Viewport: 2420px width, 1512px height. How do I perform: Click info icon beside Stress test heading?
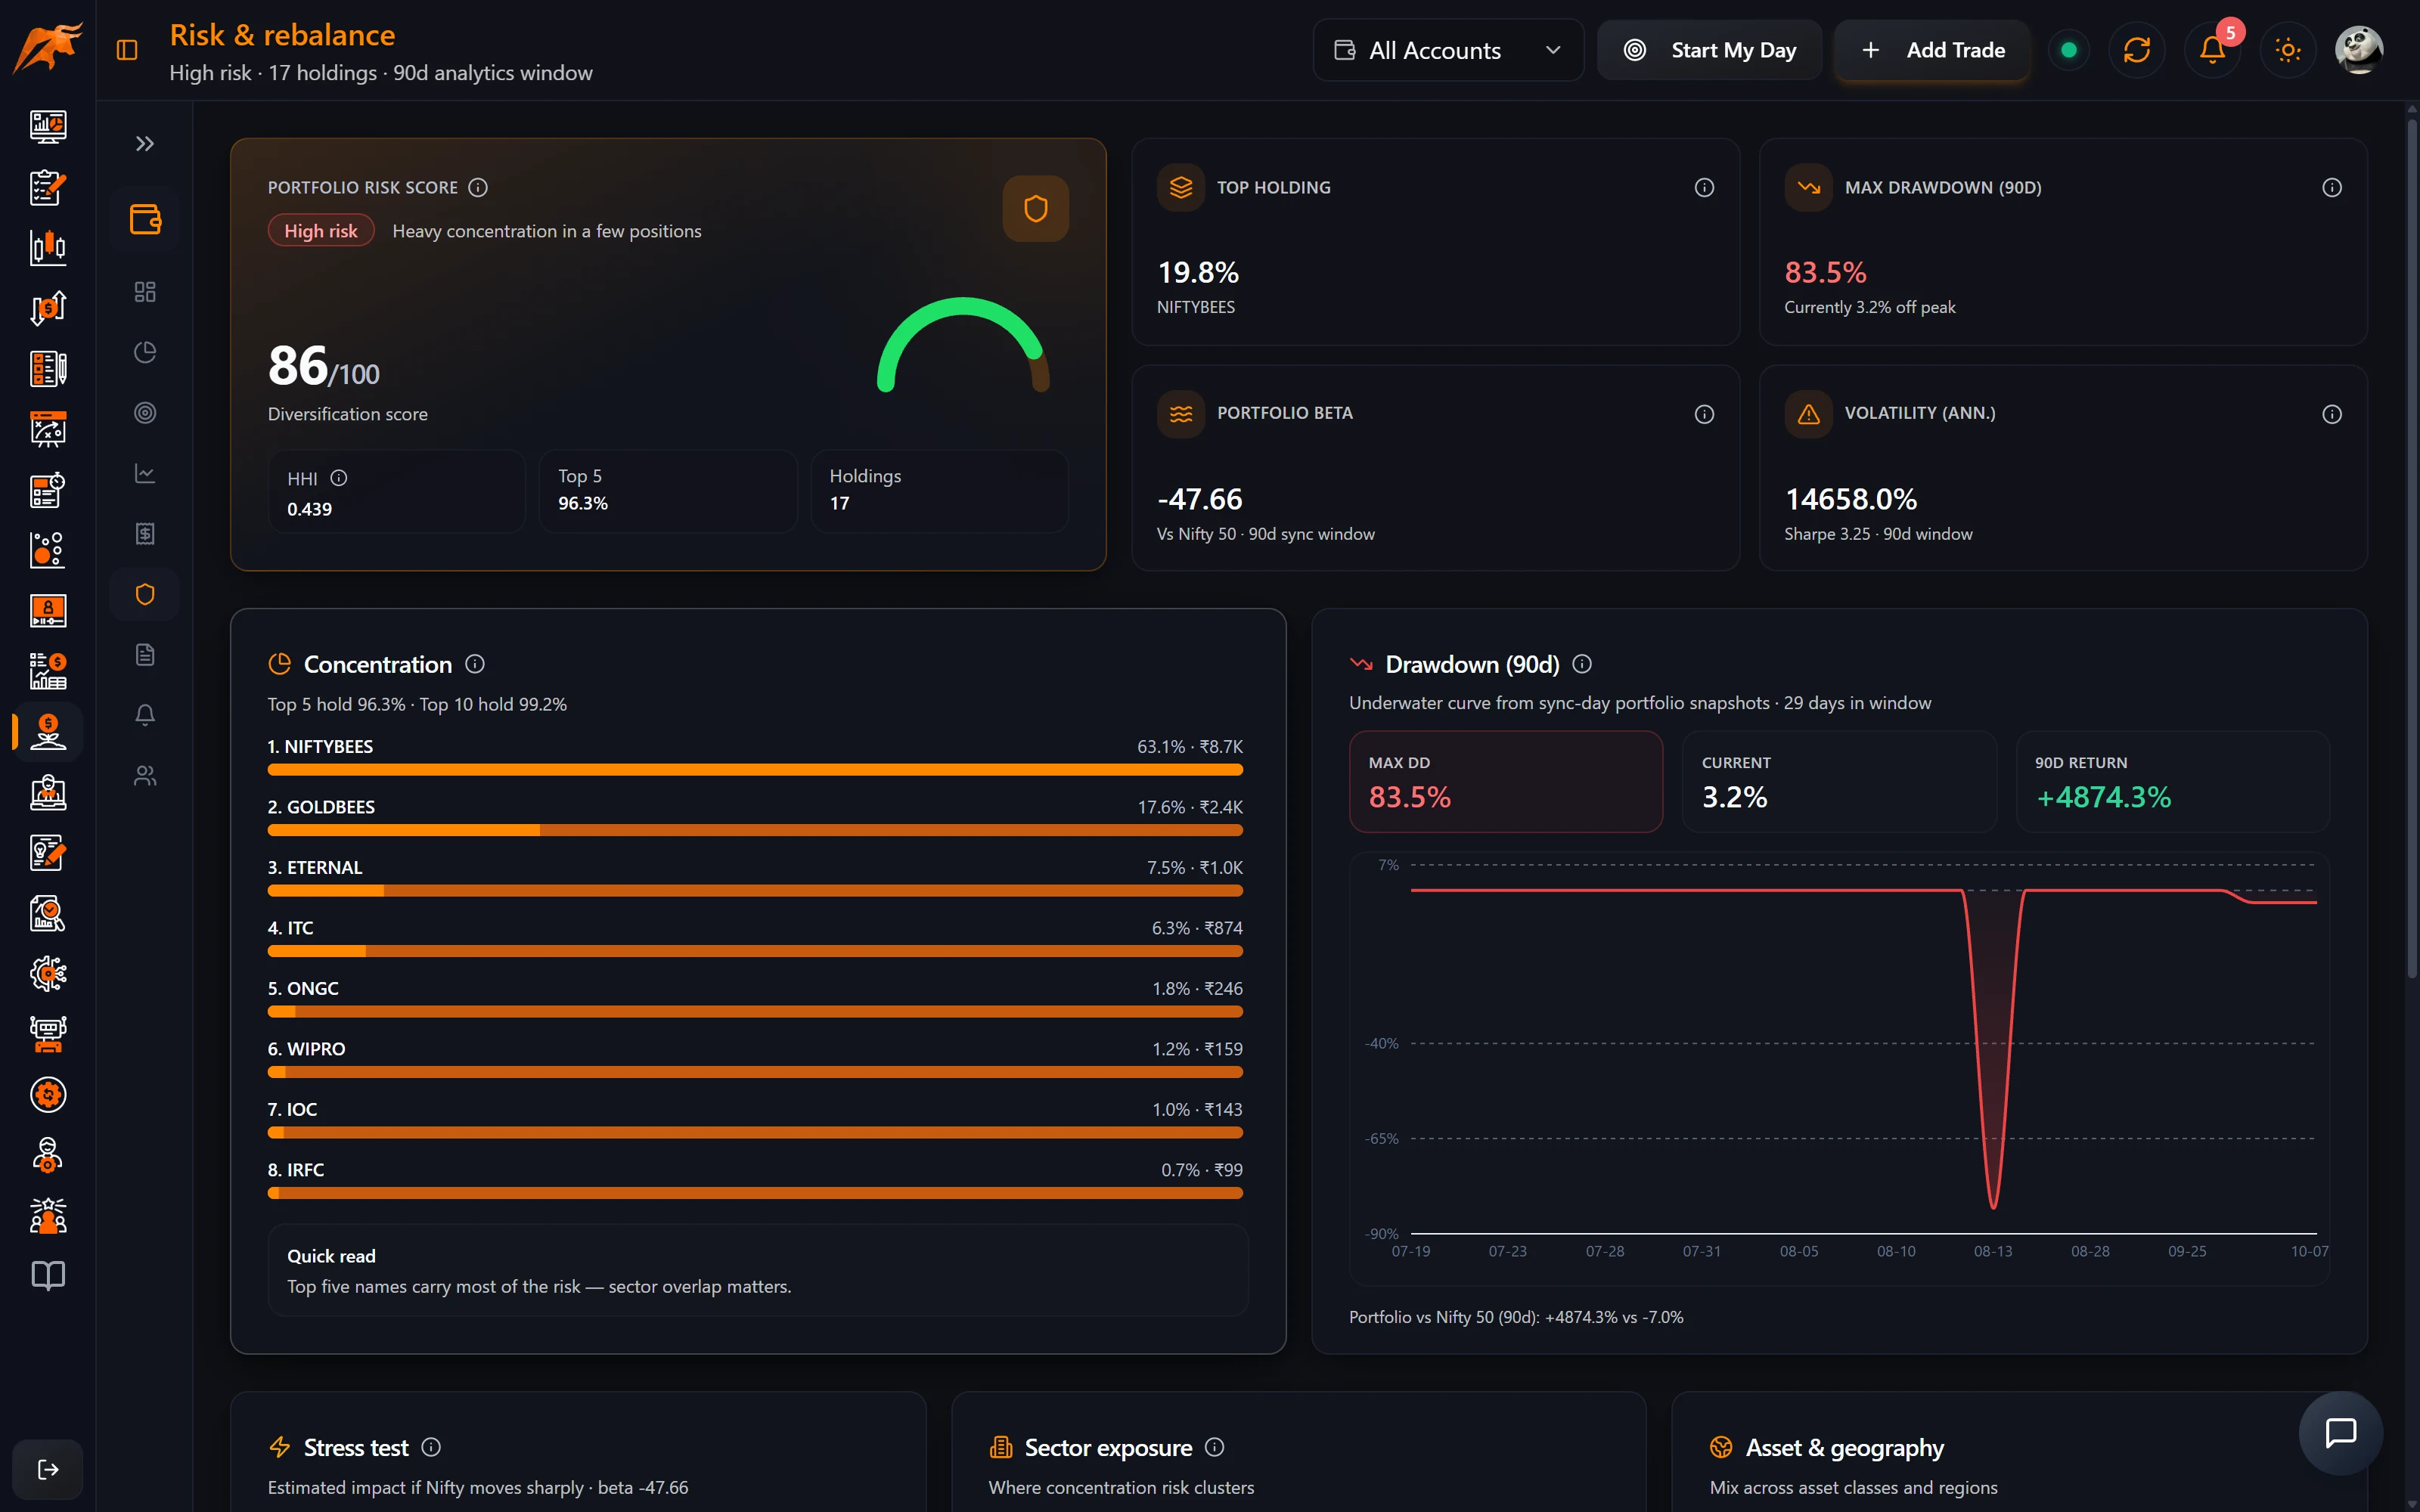click(x=431, y=1447)
